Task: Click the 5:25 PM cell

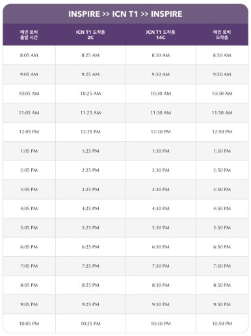Action: click(x=90, y=227)
